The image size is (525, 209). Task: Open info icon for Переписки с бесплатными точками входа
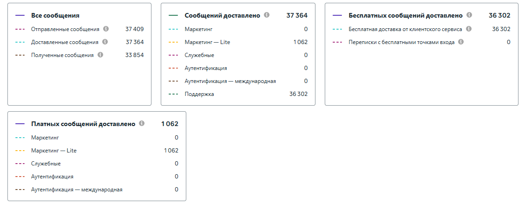461,42
